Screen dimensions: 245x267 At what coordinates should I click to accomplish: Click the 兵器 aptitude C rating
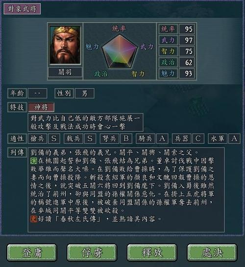(198, 139)
